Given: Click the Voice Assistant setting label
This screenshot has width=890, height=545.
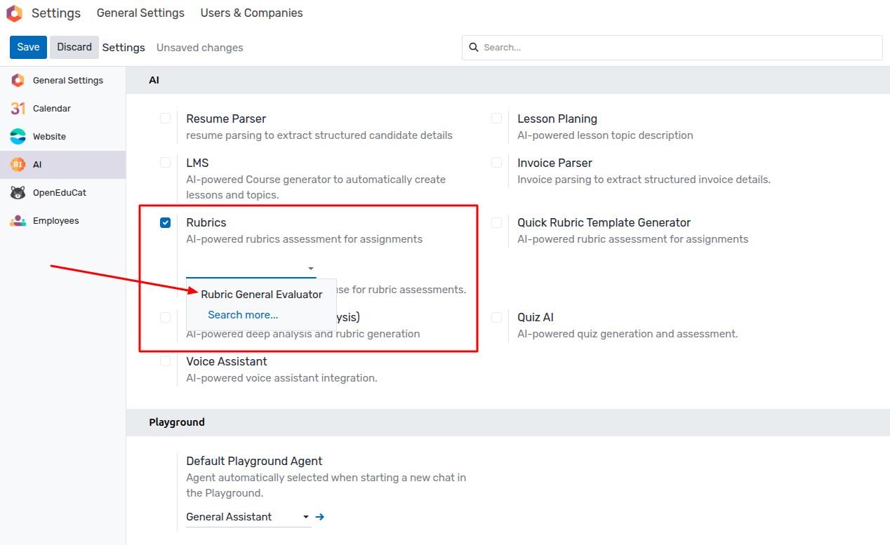Looking at the screenshot, I should 227,362.
